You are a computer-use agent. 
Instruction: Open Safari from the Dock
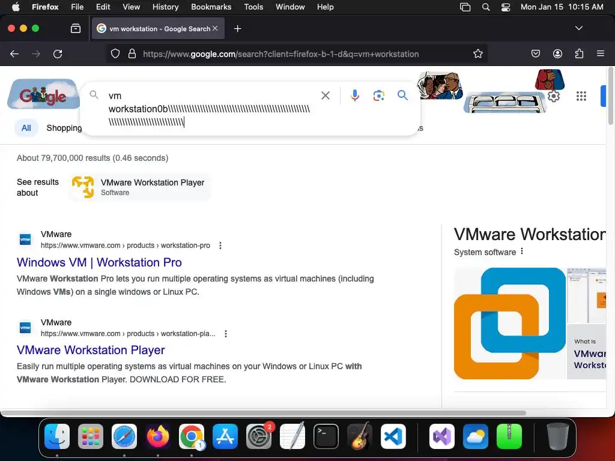[124, 436]
